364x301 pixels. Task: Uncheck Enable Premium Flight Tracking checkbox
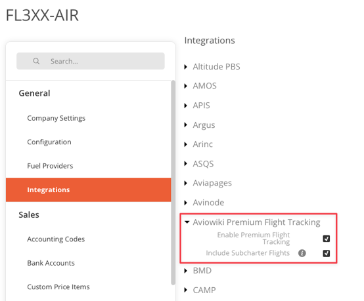pos(326,239)
